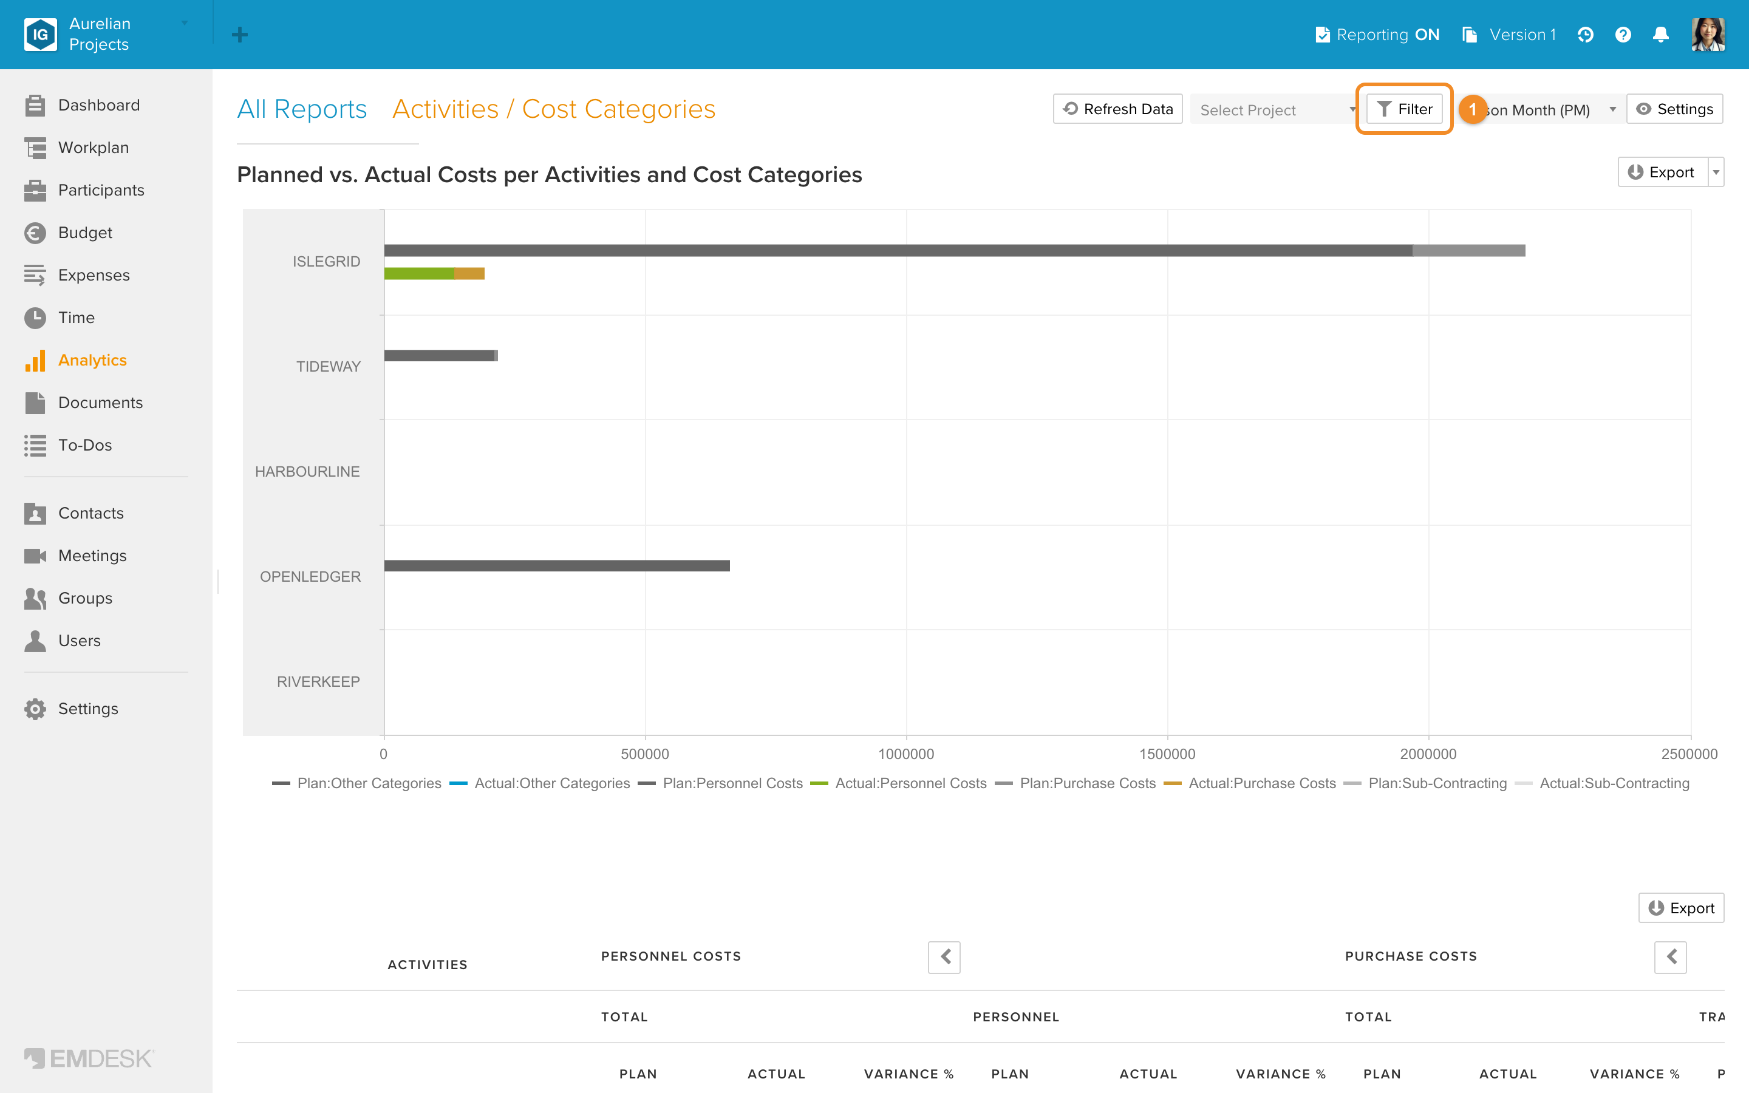Viewport: 1749px width, 1093px height.
Task: Toggle Plan:Other Categories legend series
Action: click(x=356, y=783)
